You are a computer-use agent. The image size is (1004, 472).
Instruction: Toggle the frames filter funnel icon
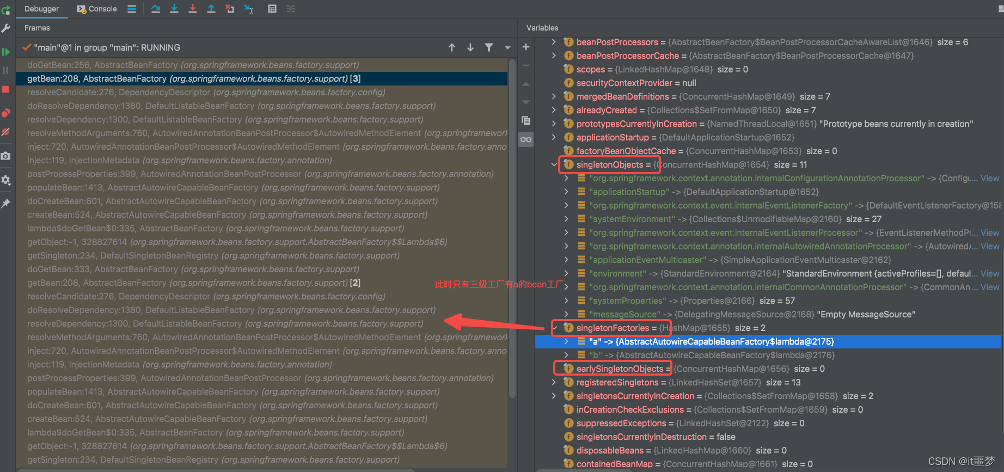pyautogui.click(x=489, y=47)
